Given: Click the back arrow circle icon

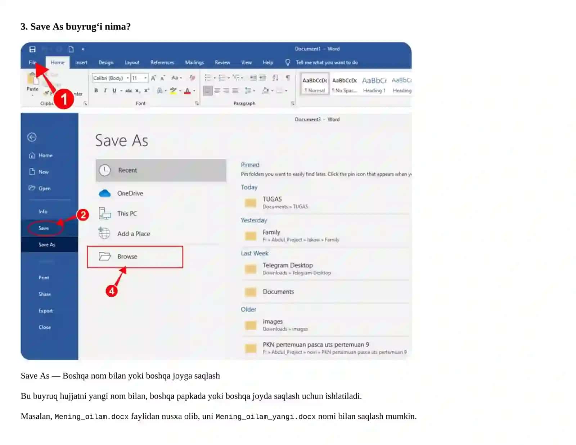Looking at the screenshot, I should (32, 137).
